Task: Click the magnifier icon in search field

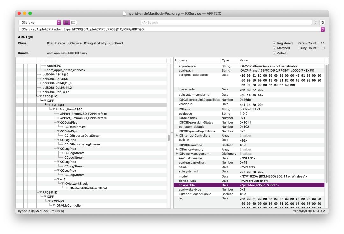Action: [144, 22]
